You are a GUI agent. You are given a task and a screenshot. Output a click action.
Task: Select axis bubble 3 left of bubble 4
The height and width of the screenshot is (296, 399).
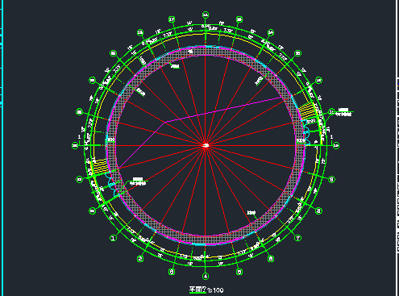tap(172, 272)
